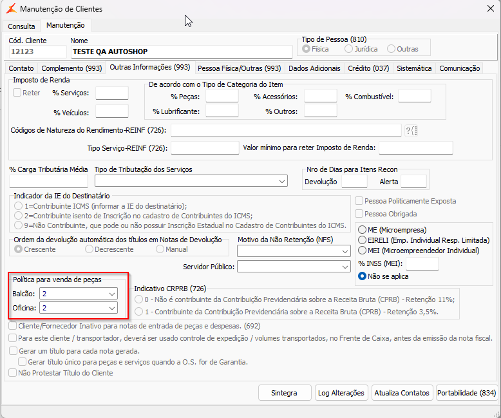Choose ME (Microempresa) radio button

362,230
